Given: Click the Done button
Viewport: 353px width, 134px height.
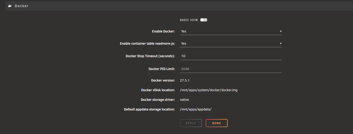Looking at the screenshot, I should [217, 123].
